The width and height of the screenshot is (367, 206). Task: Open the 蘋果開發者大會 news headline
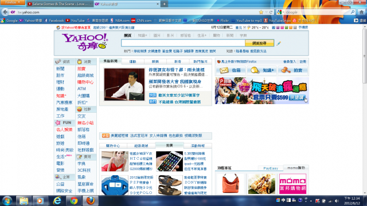pos(175,81)
